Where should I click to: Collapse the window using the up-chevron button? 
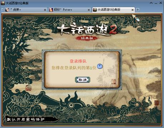pos(151,3)
